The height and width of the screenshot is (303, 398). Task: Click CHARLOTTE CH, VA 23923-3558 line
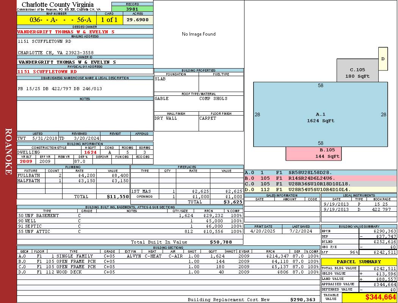coord(56,53)
